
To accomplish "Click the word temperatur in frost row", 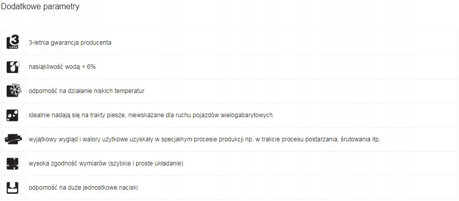I will click(x=130, y=91).
